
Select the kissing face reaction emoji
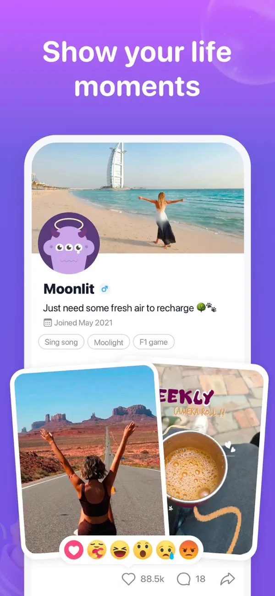coord(97,550)
